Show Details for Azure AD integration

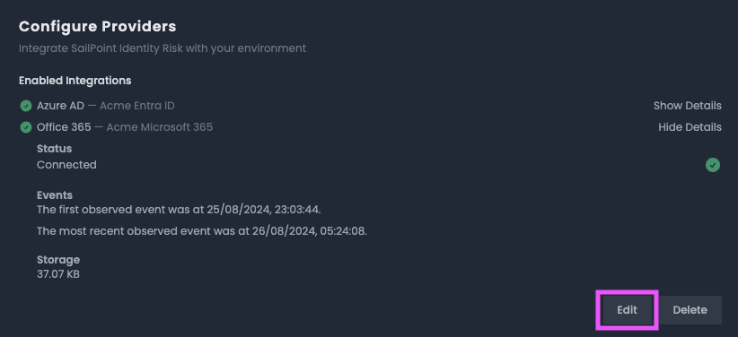(x=687, y=106)
